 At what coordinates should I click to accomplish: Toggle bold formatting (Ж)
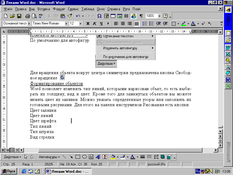click(88, 24)
